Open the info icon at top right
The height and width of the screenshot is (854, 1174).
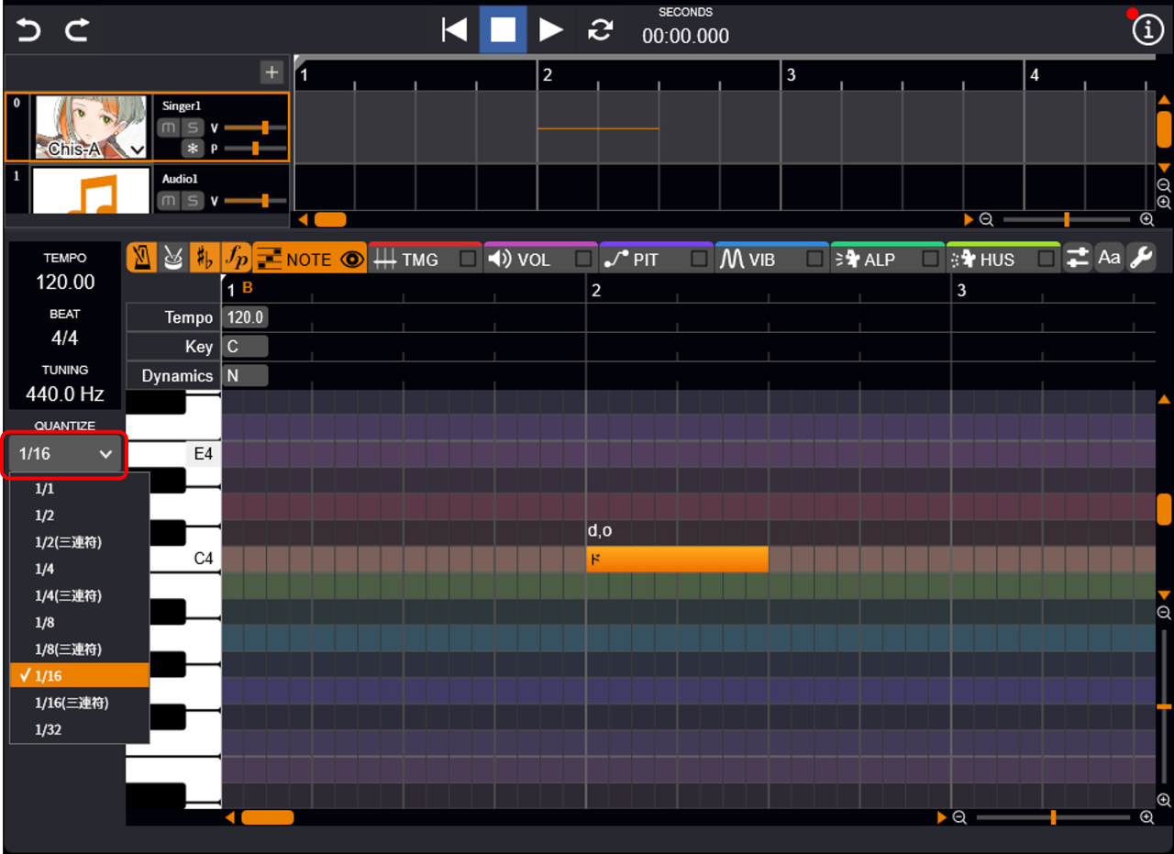coord(1147,30)
